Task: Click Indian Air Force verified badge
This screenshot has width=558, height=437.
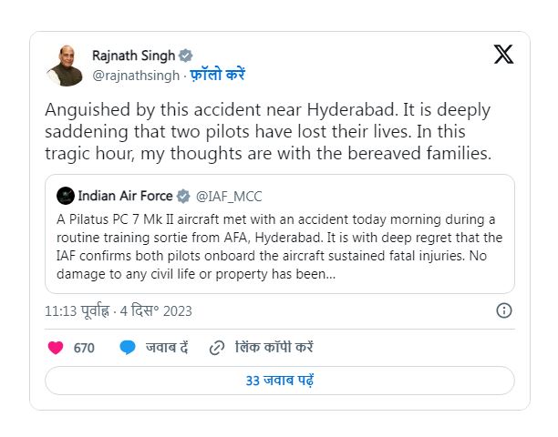Action: (182, 196)
